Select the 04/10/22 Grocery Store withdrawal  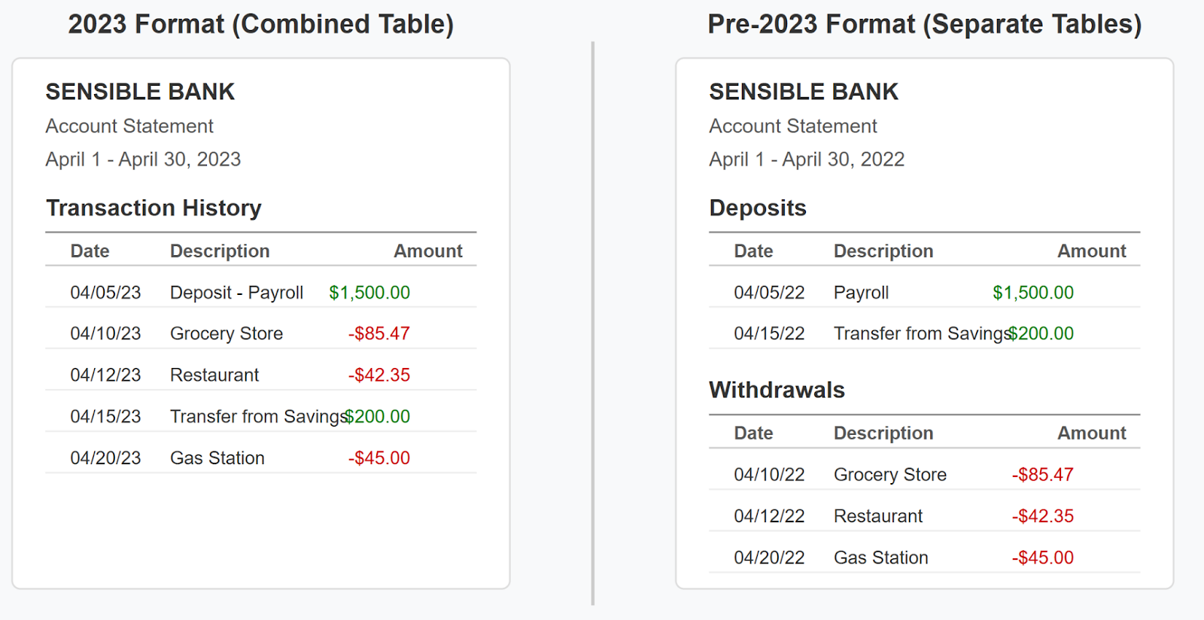click(x=925, y=475)
